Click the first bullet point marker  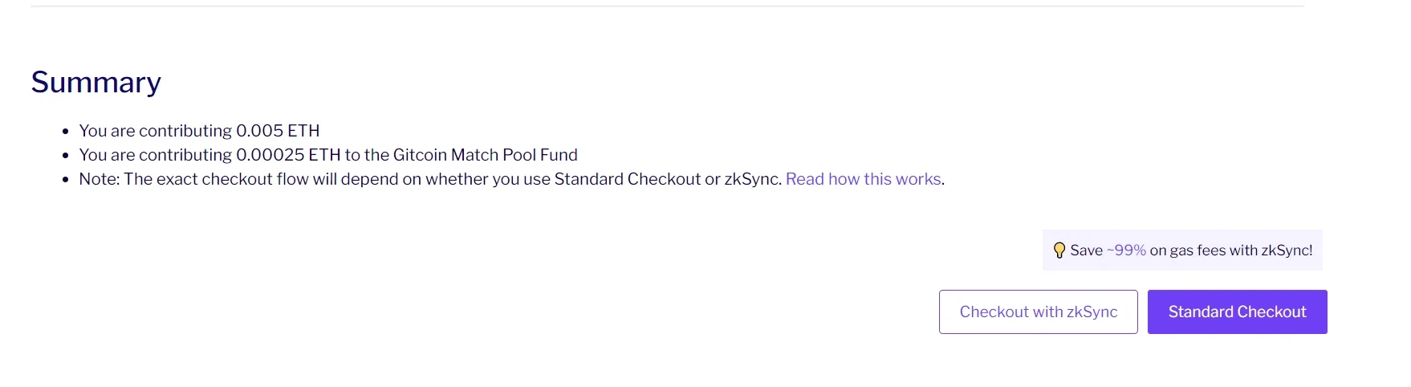coord(66,132)
